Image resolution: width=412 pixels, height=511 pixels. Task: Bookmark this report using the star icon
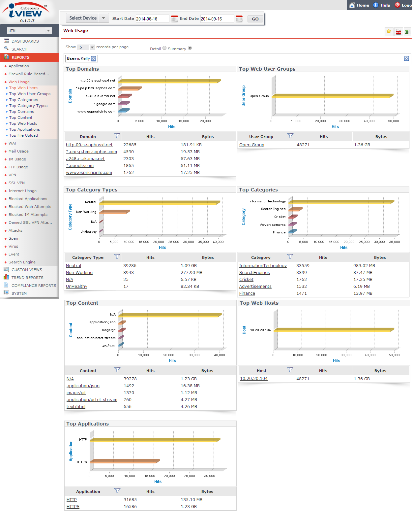coord(389,31)
